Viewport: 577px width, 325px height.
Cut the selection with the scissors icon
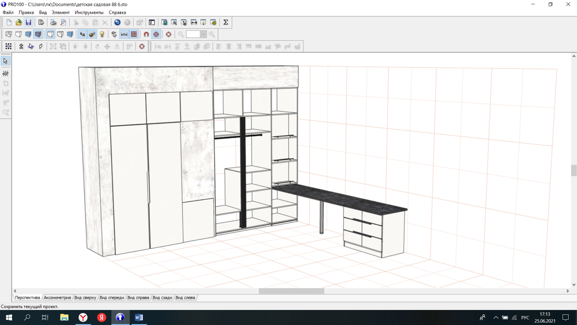point(76,22)
